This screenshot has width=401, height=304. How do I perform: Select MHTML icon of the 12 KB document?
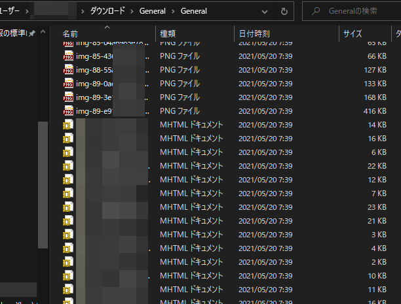[68, 180]
